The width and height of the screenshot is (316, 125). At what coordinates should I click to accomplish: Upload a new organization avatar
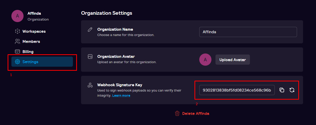click(232, 60)
